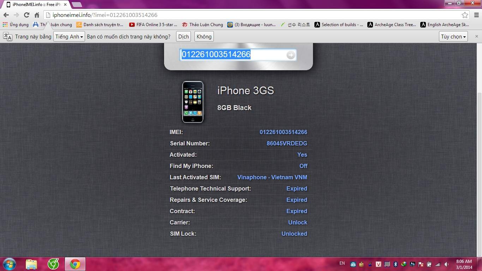Click the network signal bars tray icon
The width and height of the screenshot is (482, 271).
click(x=438, y=264)
